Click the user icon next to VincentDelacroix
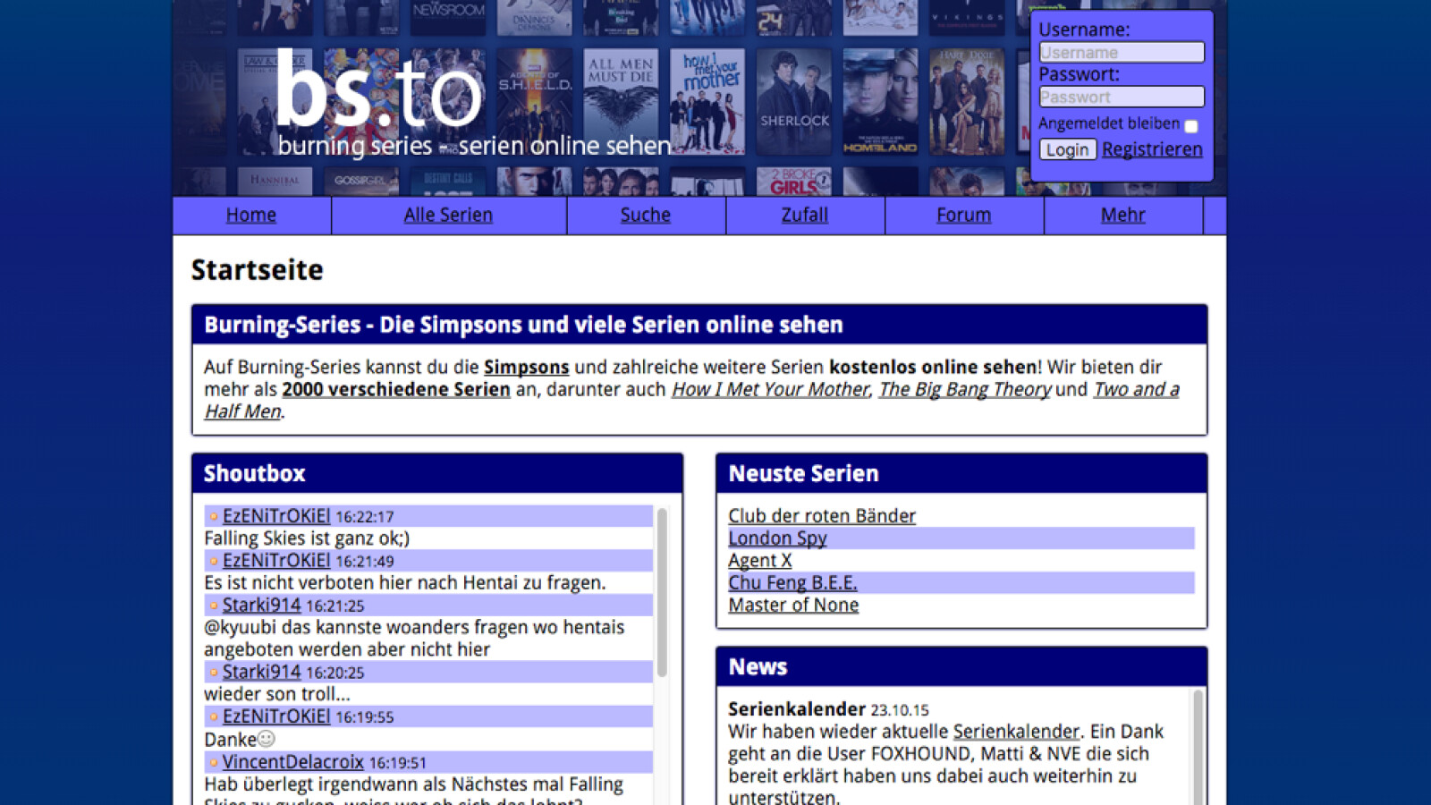 tap(214, 763)
